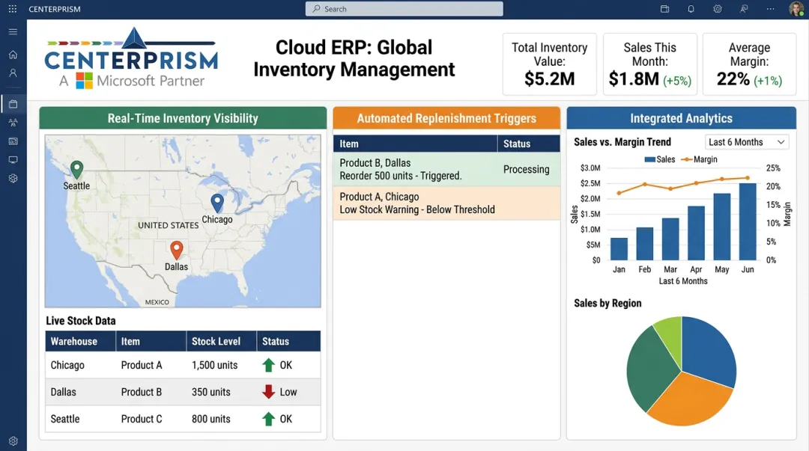
Task: Click the Processing status text
Action: pos(527,169)
